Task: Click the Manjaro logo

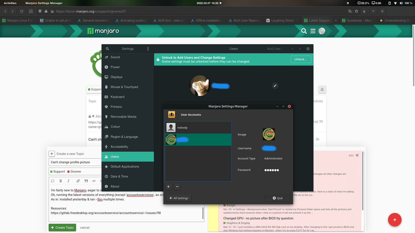Action: point(103,31)
